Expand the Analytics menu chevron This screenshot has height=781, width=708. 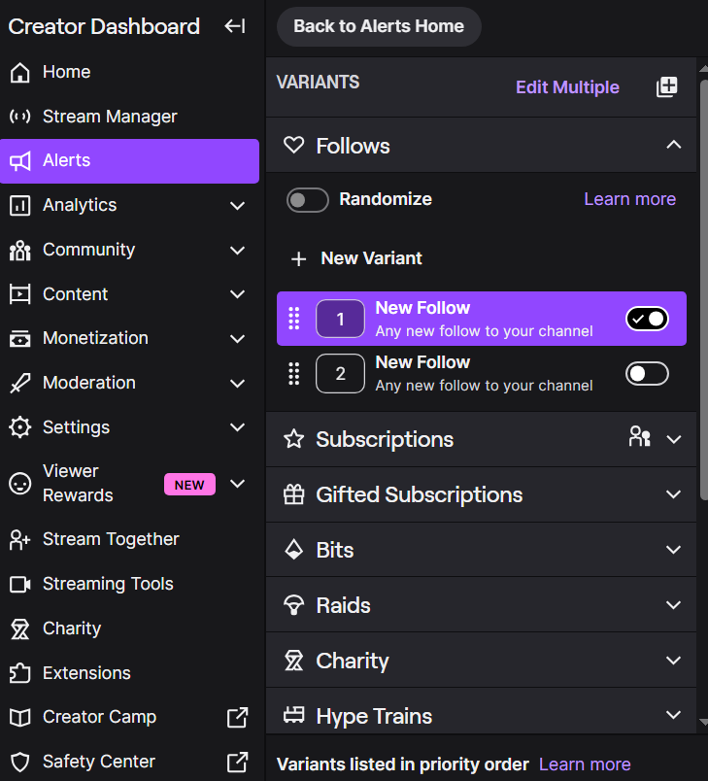(x=238, y=206)
